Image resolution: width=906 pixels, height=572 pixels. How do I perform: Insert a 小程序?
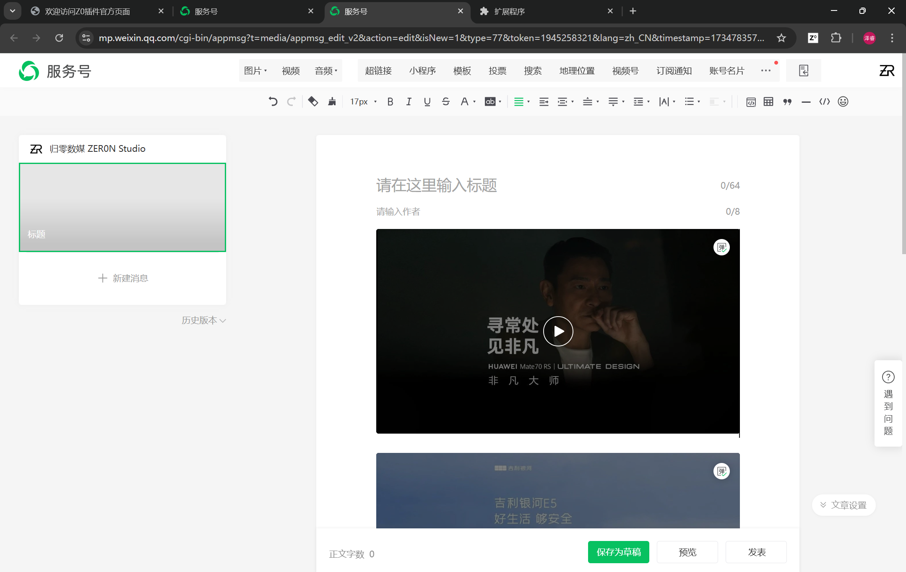422,71
